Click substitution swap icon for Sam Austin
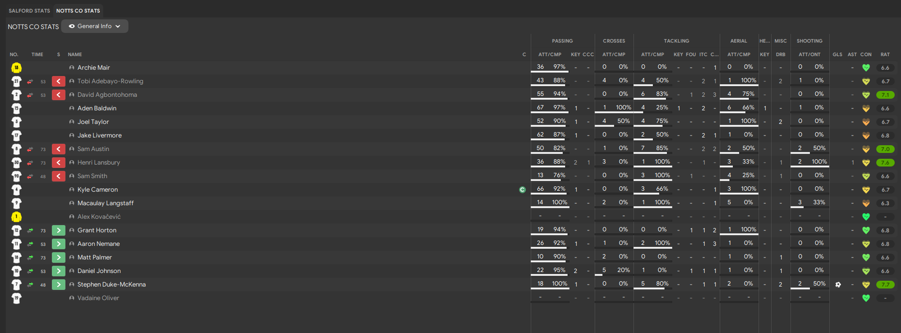The image size is (901, 333). point(30,149)
